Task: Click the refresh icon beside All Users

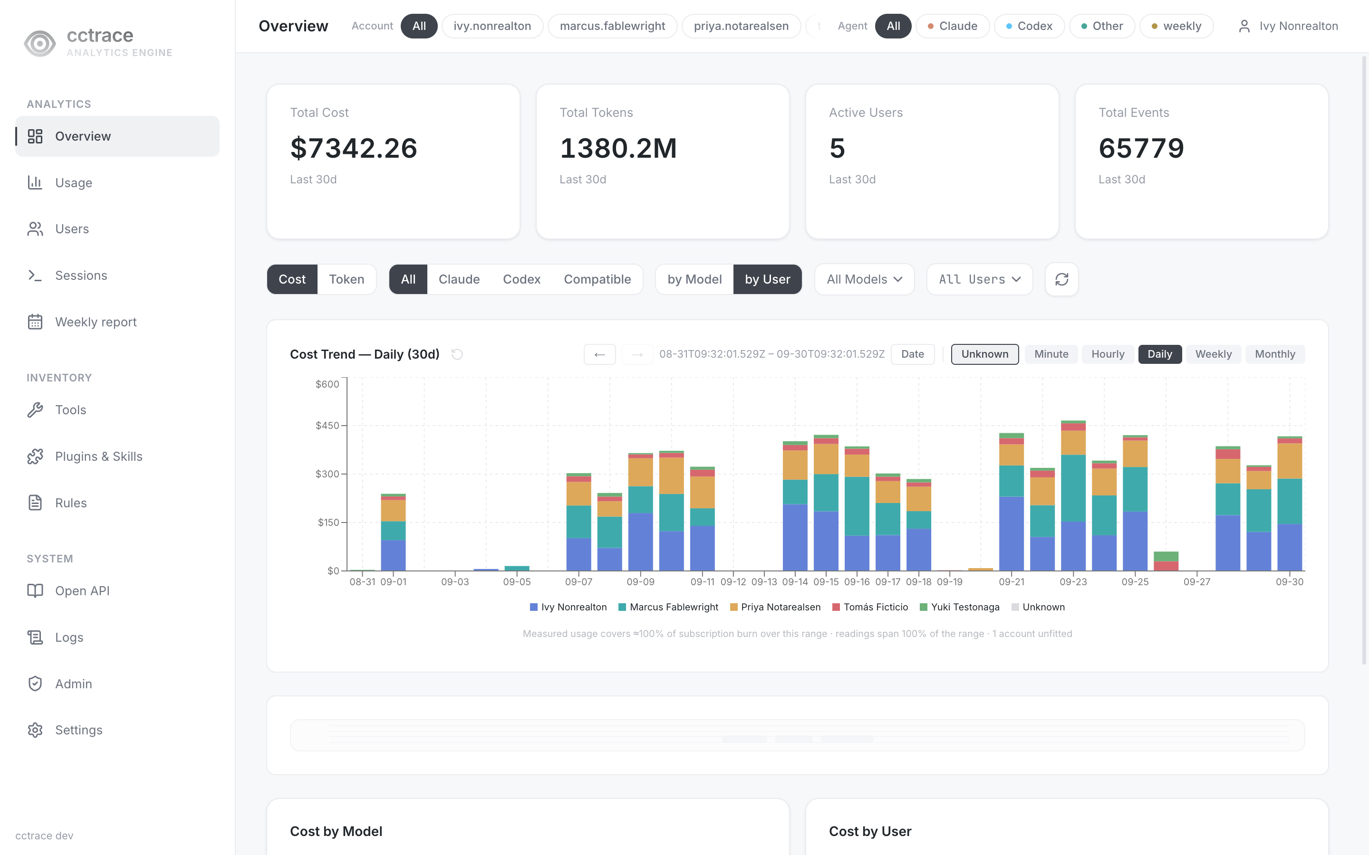Action: (1062, 279)
